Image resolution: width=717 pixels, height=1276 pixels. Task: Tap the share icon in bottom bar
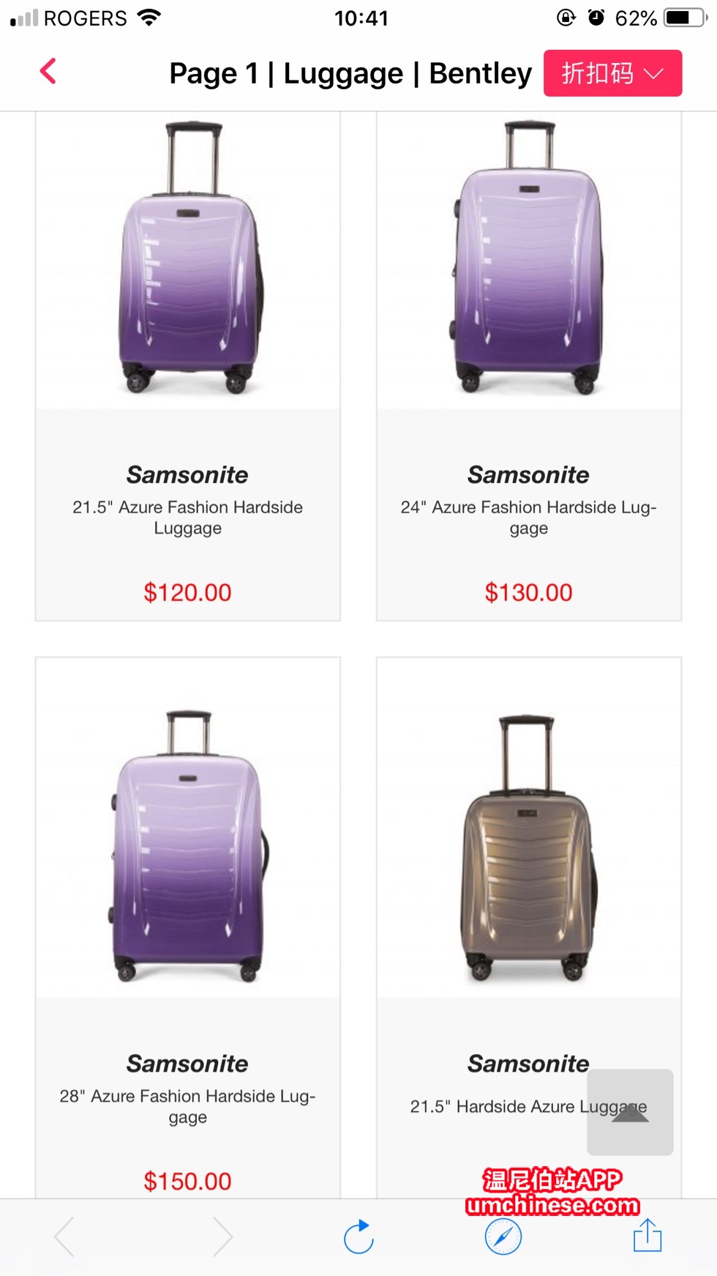pos(647,1236)
